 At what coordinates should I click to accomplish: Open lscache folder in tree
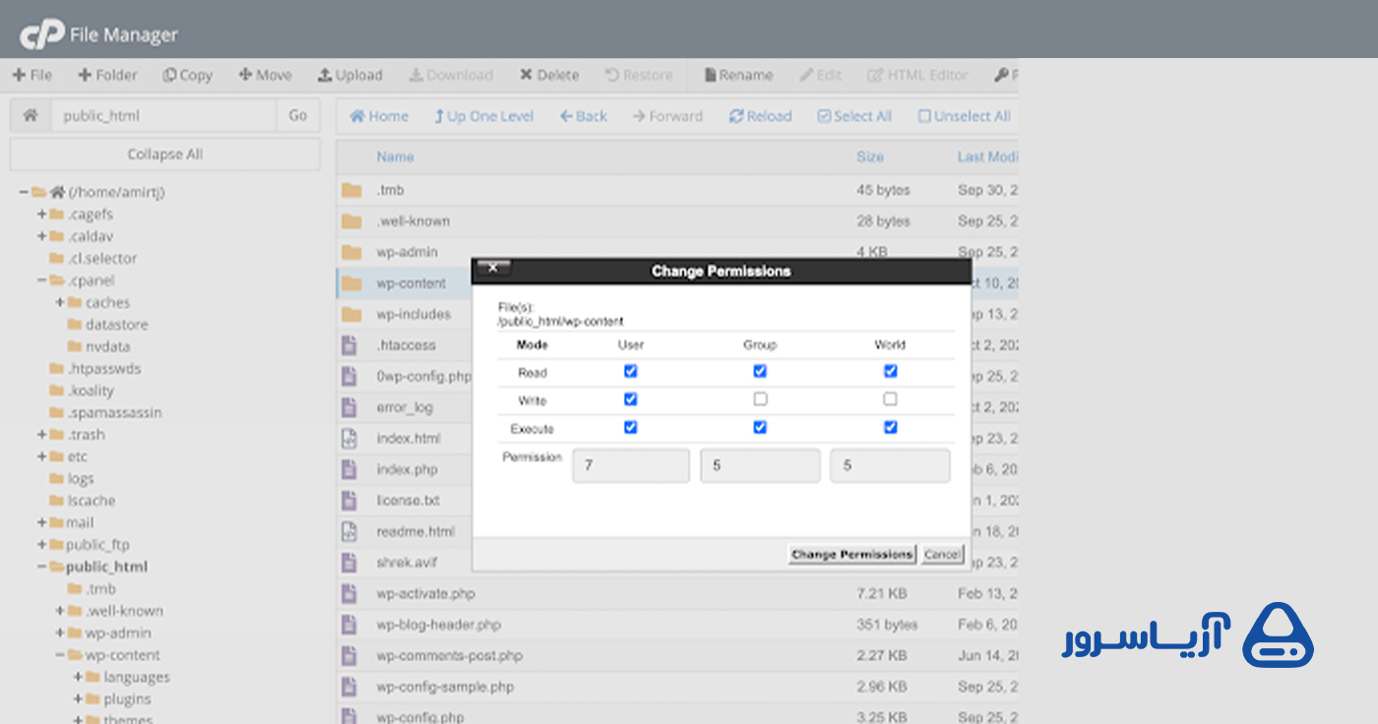(x=92, y=501)
